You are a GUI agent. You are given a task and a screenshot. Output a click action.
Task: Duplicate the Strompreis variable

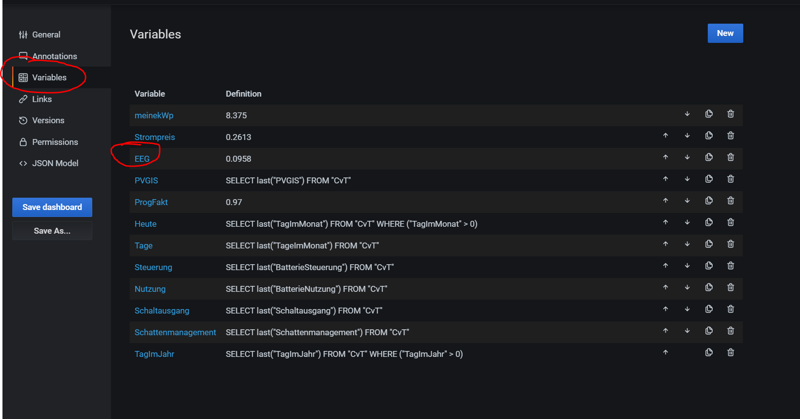point(709,136)
